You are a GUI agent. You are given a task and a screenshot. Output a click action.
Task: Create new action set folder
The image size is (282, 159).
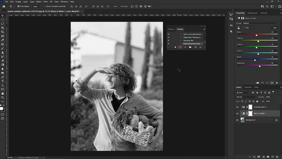(x=190, y=47)
